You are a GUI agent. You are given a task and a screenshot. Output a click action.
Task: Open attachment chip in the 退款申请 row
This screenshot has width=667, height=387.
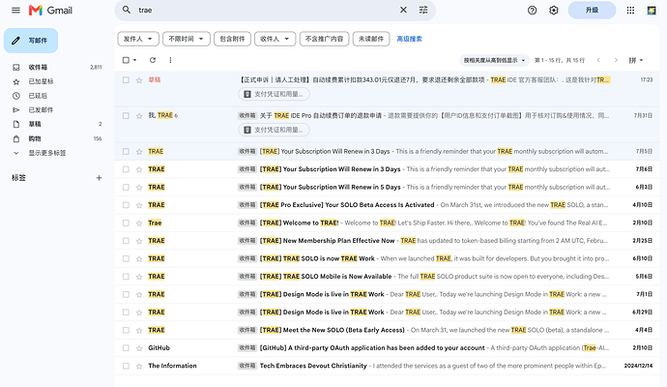tap(274, 130)
